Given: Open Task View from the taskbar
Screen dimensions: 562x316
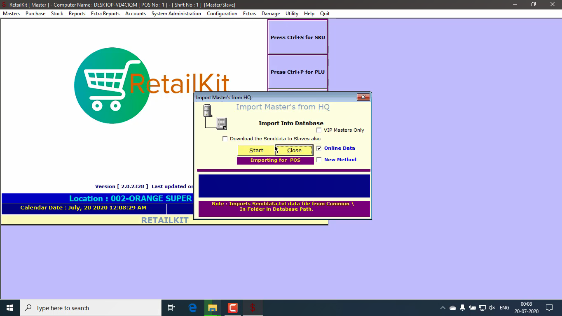Looking at the screenshot, I should coord(171,308).
